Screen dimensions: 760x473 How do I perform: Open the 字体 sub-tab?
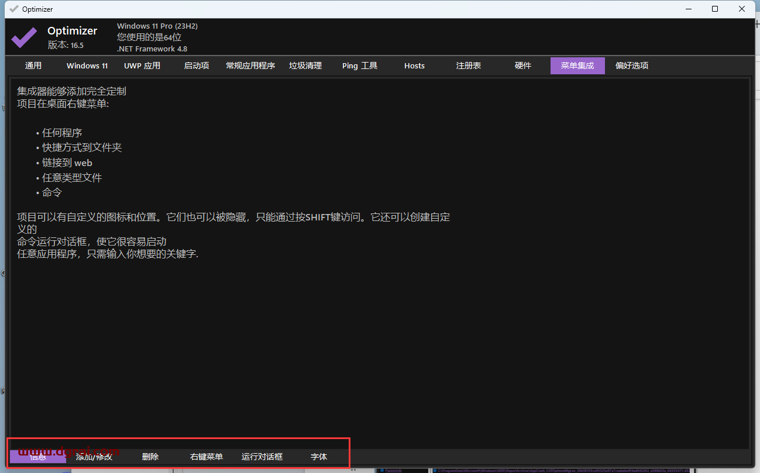pos(319,457)
